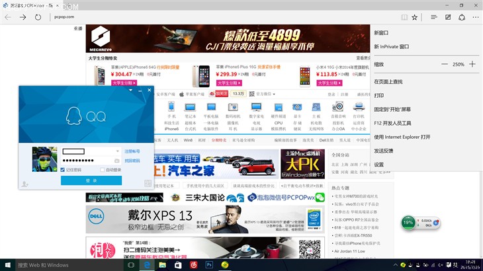The image size is (483, 271).
Task: Select 新 InPrivate 窗口 menu item
Action: pyautogui.click(x=392, y=46)
